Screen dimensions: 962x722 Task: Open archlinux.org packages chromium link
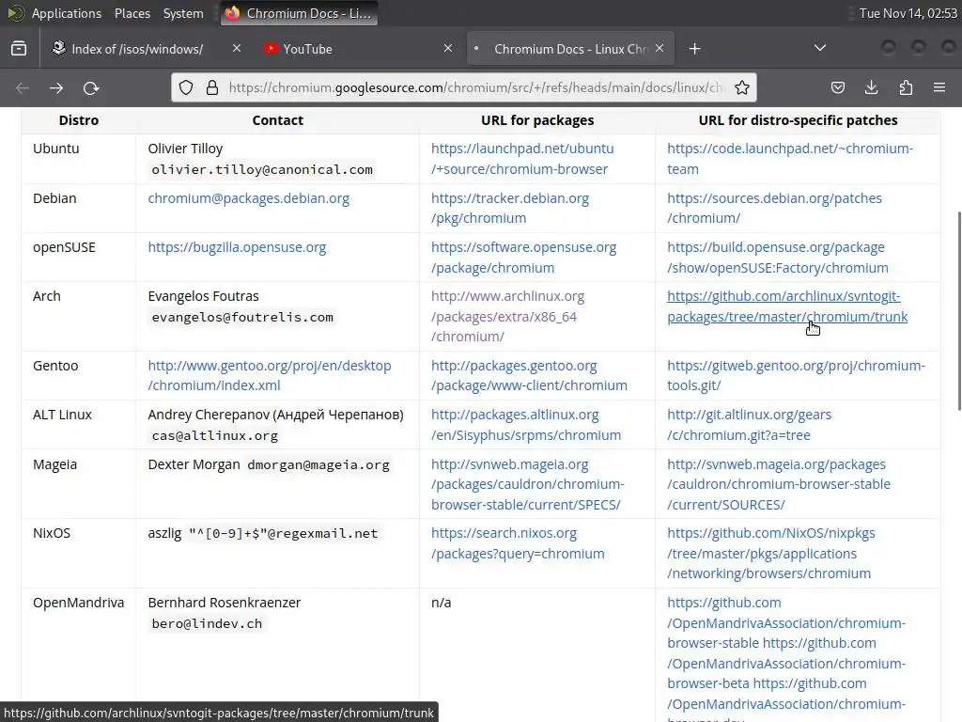[507, 316]
